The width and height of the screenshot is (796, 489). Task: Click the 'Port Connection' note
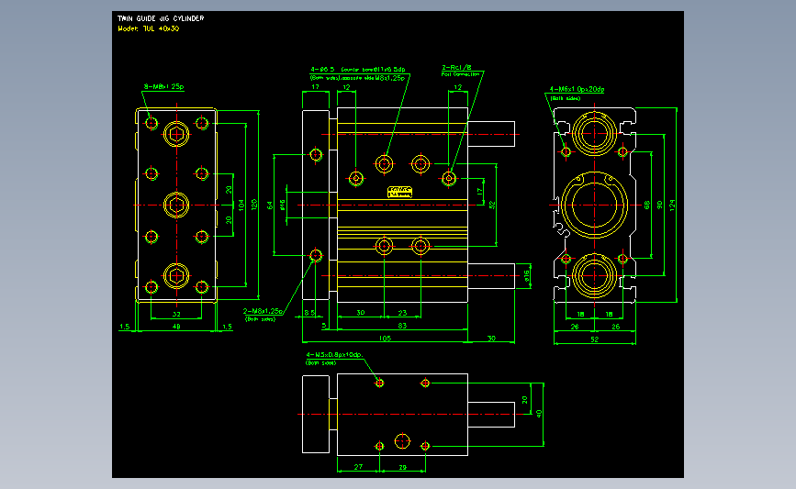tap(460, 74)
